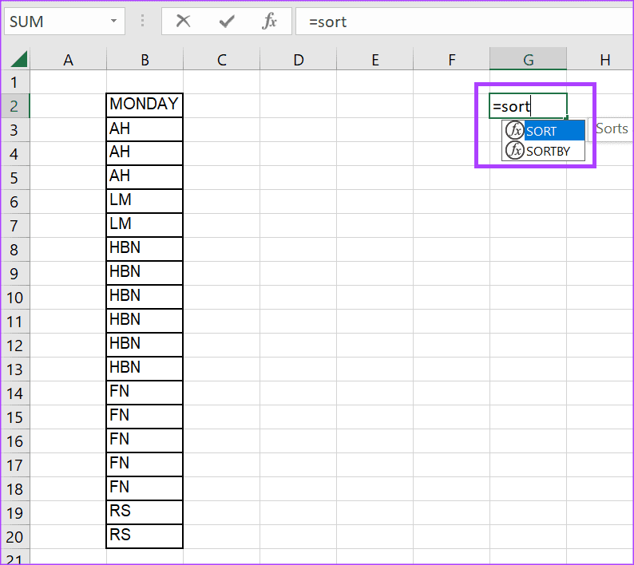This screenshot has width=634, height=565.
Task: Open Insert Function fx icon
Action: pyautogui.click(x=270, y=22)
